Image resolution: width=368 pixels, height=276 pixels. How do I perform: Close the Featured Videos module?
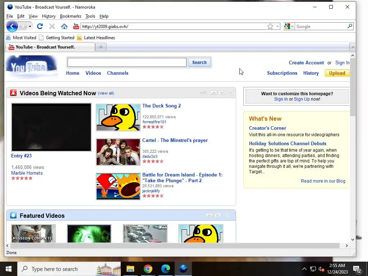227,215
